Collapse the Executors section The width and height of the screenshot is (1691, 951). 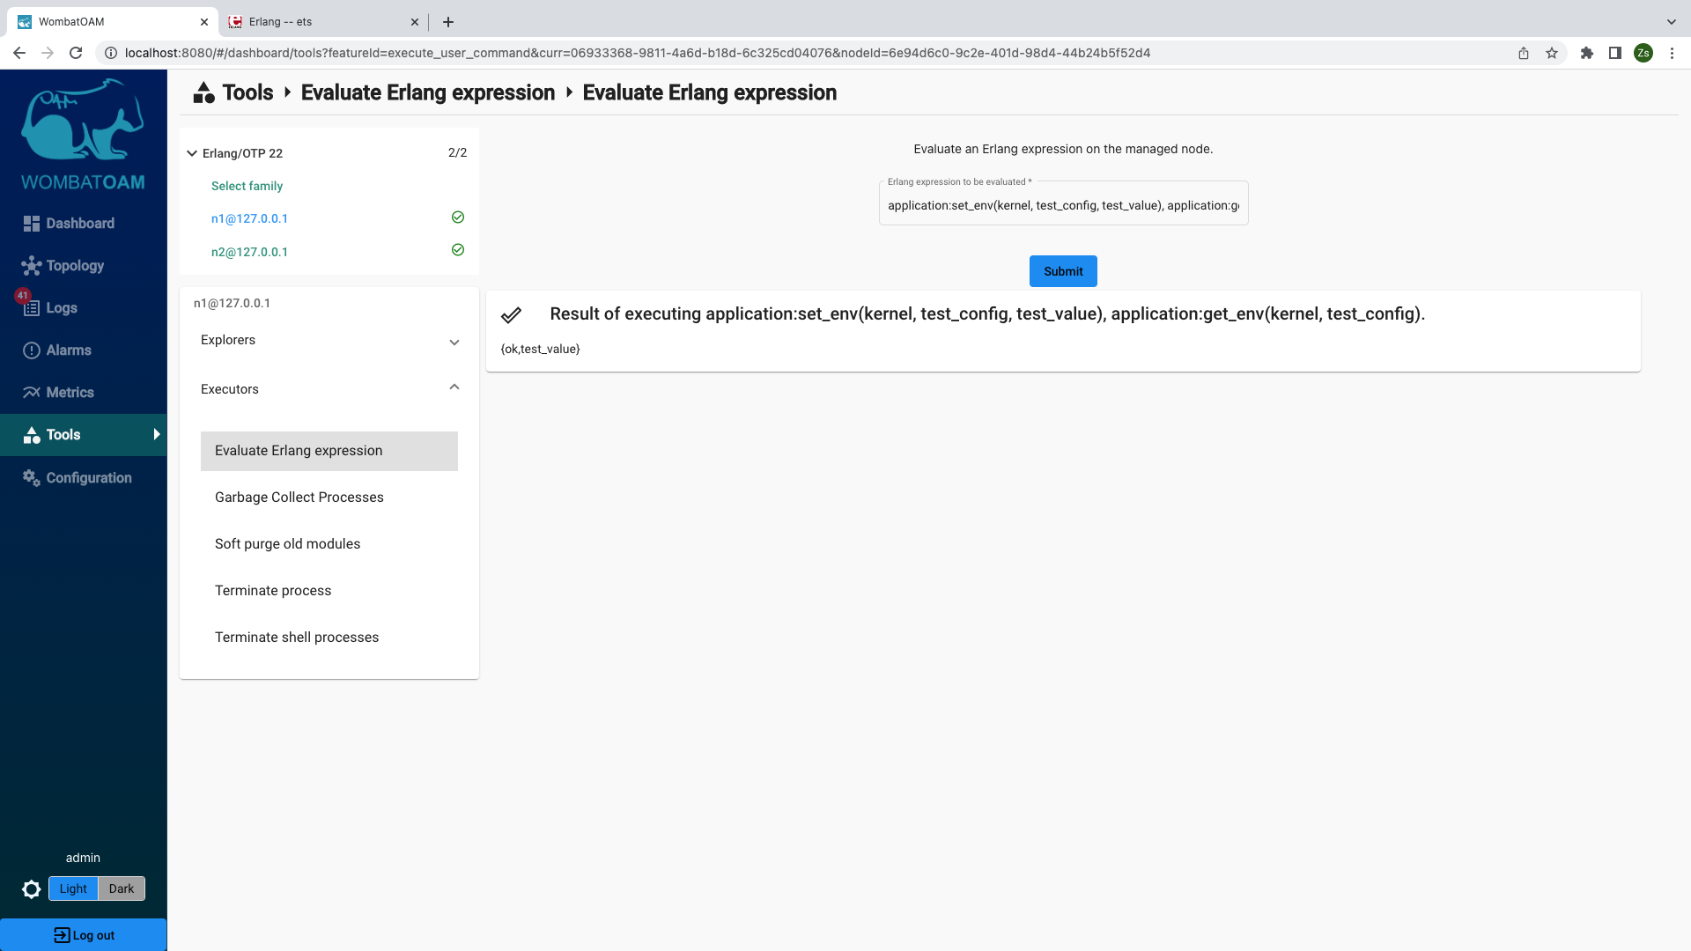click(x=329, y=389)
